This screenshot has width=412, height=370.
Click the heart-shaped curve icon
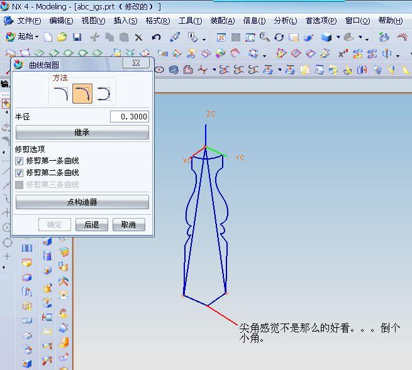[188, 70]
